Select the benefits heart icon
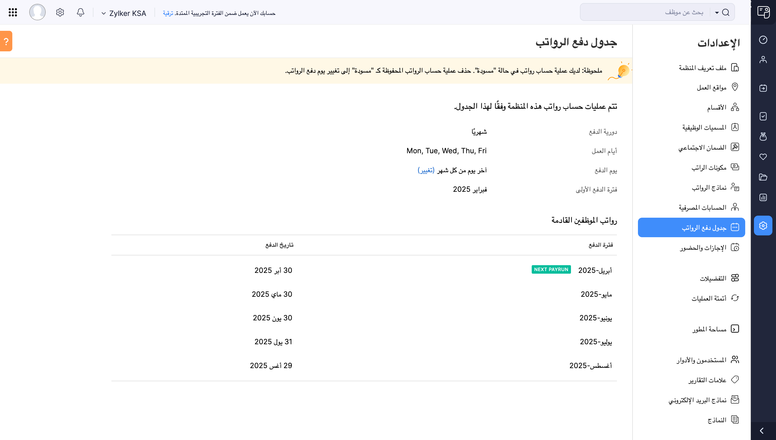The width and height of the screenshot is (776, 440). point(764,157)
